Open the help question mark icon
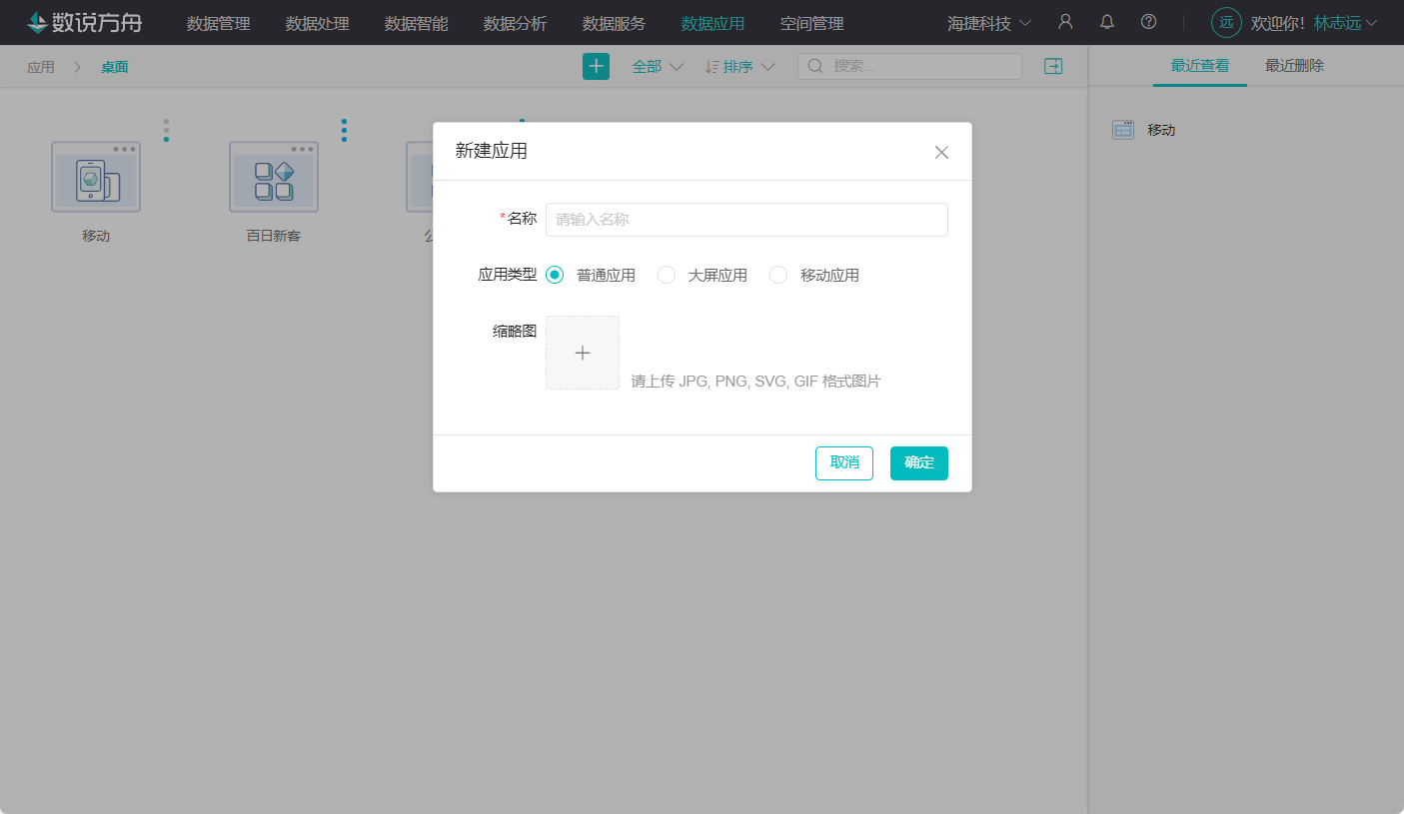Viewport: 1404px width, 814px height. tap(1149, 22)
